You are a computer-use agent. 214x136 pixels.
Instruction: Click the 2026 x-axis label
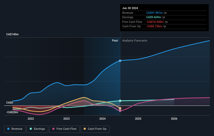click(x=174, y=119)
